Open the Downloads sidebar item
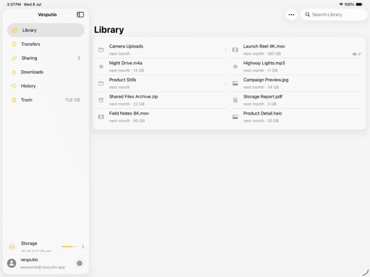Image resolution: width=370 pixels, height=277 pixels. tap(46, 72)
